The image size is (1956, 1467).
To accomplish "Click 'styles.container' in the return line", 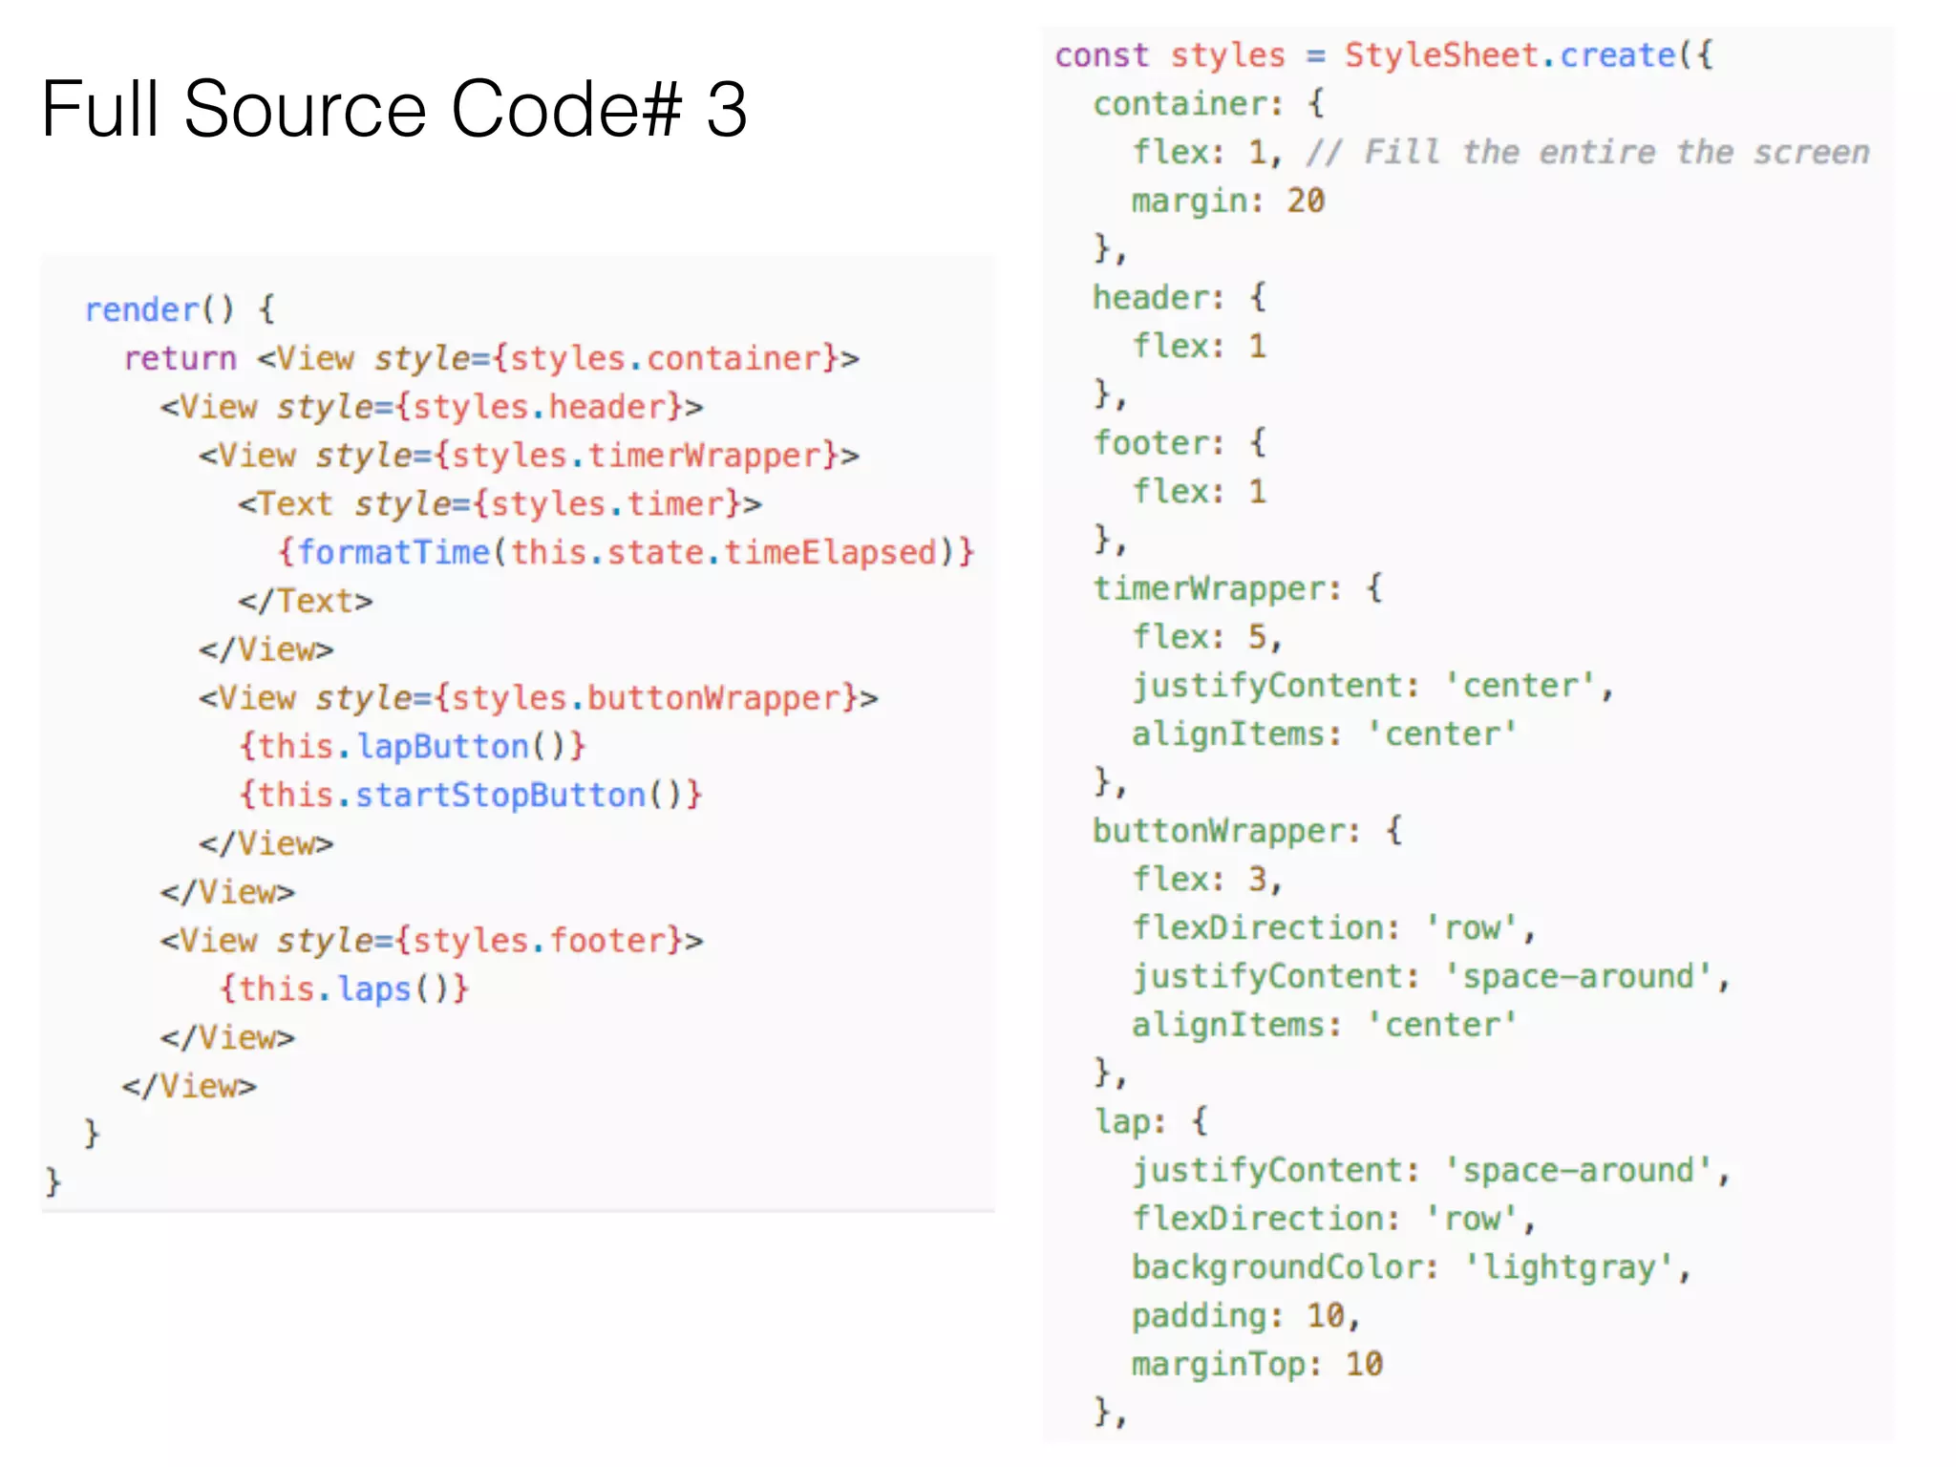I will pyautogui.click(x=666, y=358).
